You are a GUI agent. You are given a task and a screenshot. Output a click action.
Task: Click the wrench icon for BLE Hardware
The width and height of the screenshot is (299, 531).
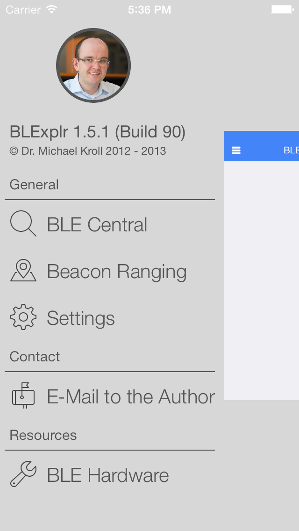(23, 474)
